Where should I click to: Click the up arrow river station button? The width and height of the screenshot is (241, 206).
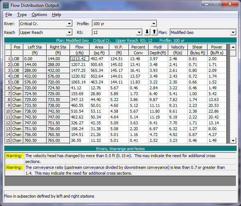coord(154,32)
